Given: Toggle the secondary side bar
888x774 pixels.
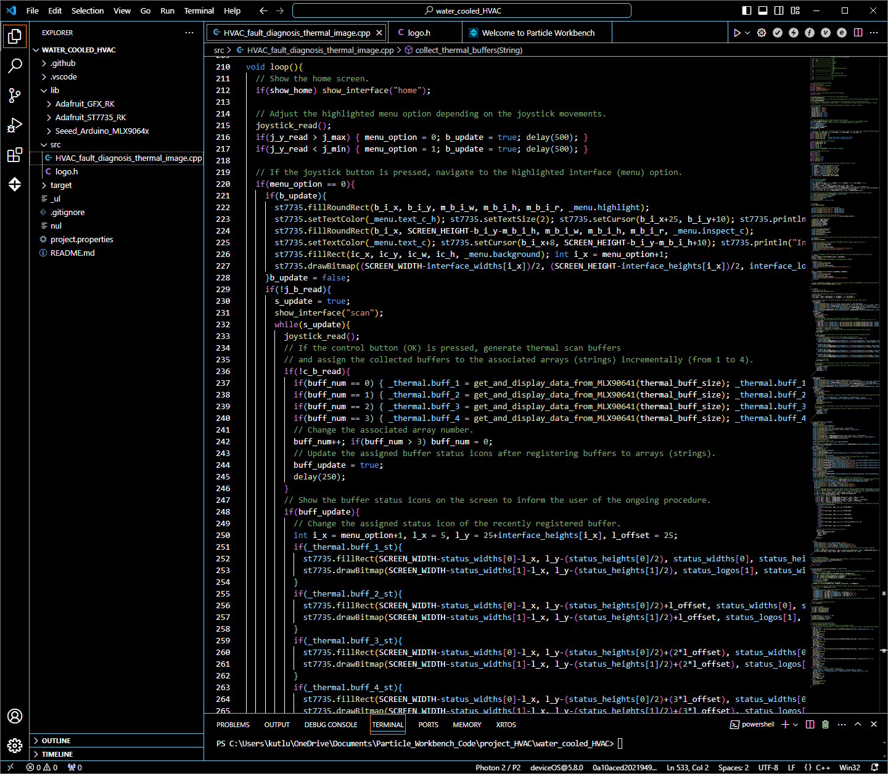Looking at the screenshot, I should [x=779, y=10].
